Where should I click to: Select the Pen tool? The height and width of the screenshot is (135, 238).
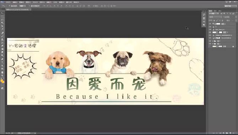pyautogui.click(x=2, y=59)
